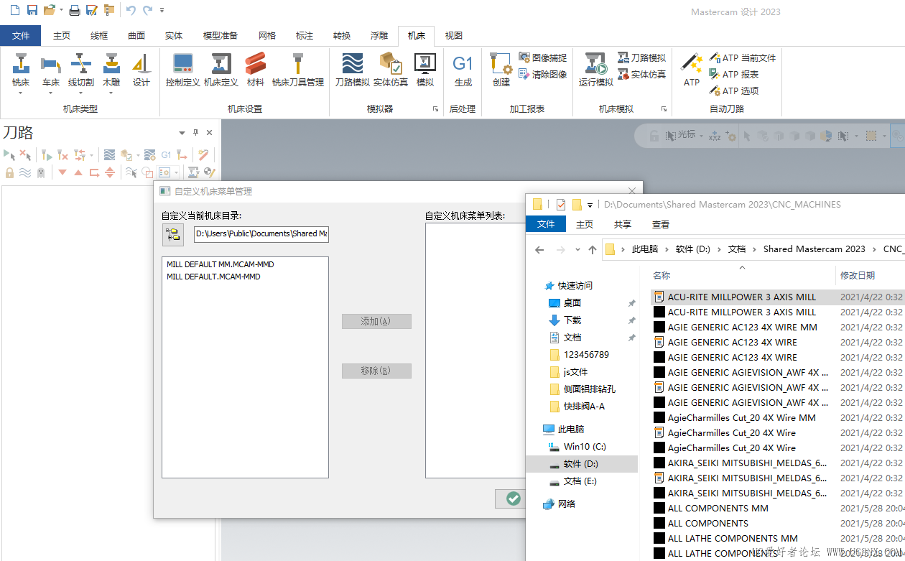Screen dimensions: 905x561
Task: Open 控制定义 control definition
Action: coord(183,70)
